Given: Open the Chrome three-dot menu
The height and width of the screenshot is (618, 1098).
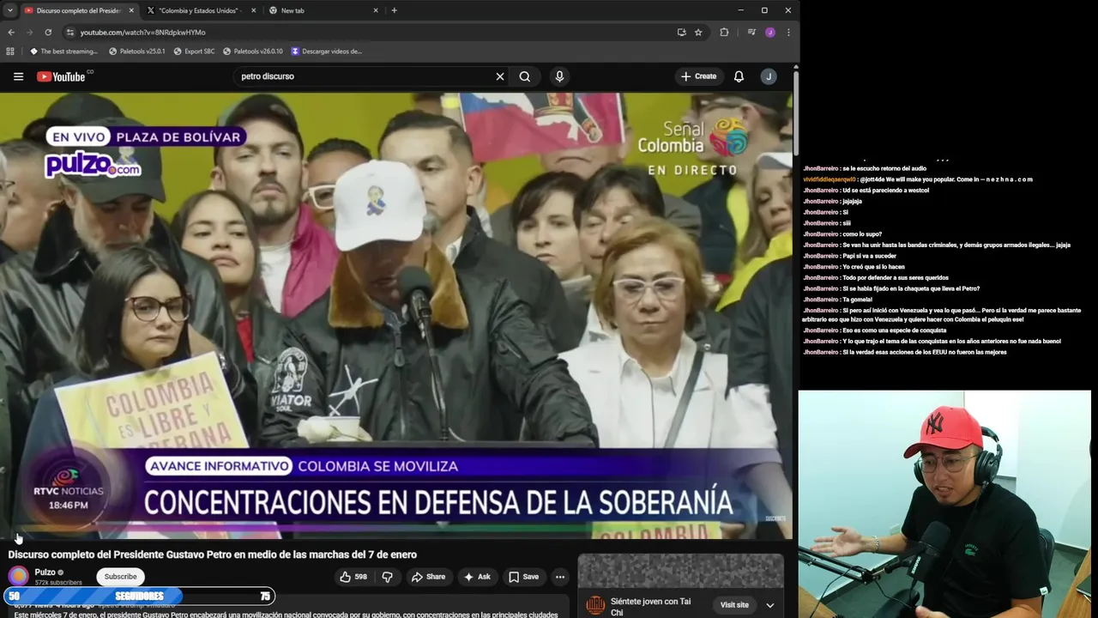Looking at the screenshot, I should (788, 33).
